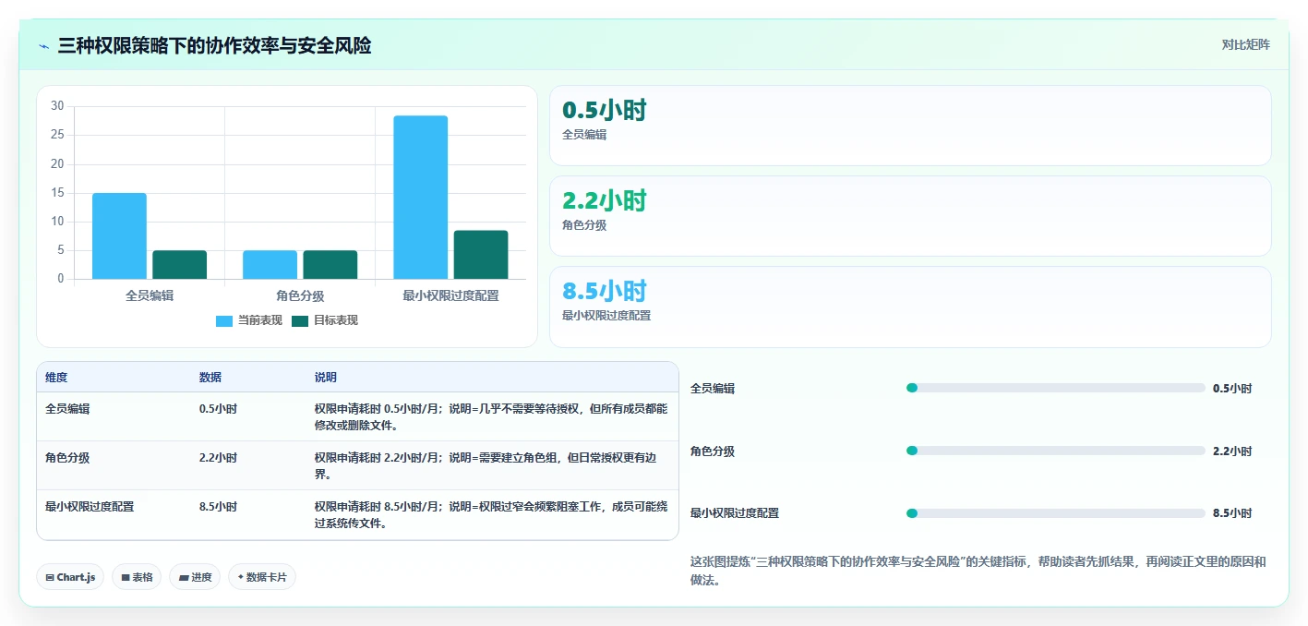Click the blue 当前表现 bar for 角色分级
The image size is (1308, 626).
coord(270,264)
